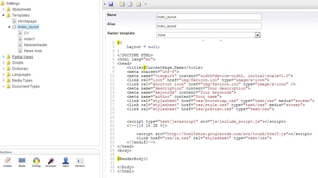Screen dimensions: 318x178
Task: Click the CV template icon
Action: [20, 33]
